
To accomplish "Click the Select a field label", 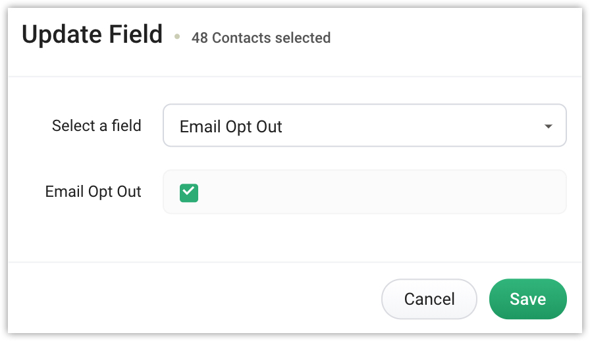I will tap(97, 126).
